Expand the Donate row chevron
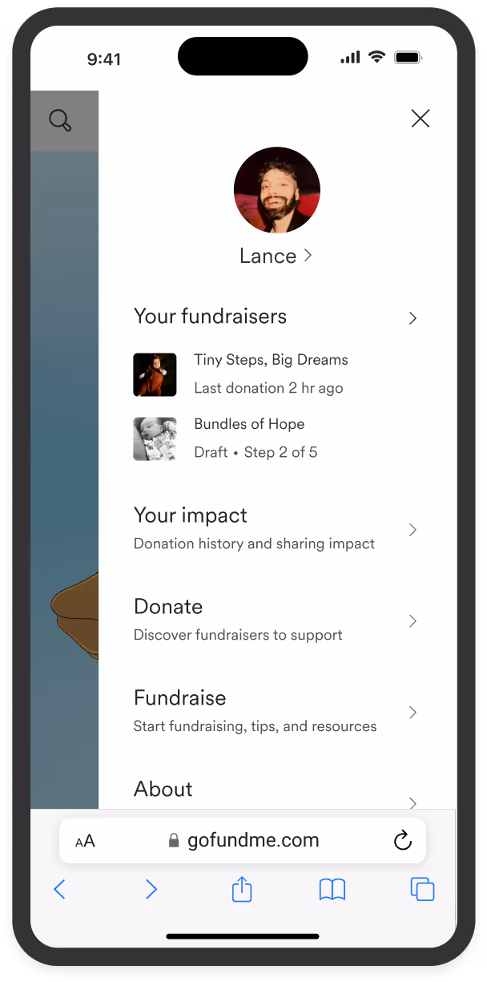Image resolution: width=487 pixels, height=982 pixels. (x=413, y=621)
